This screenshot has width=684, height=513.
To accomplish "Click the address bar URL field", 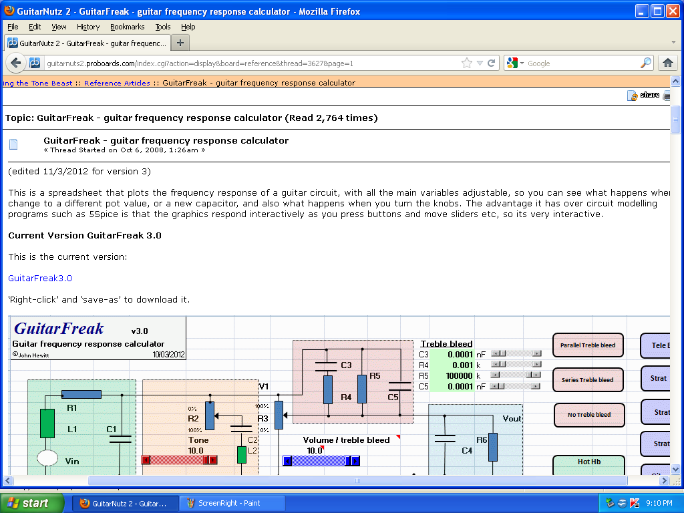I will click(x=251, y=63).
